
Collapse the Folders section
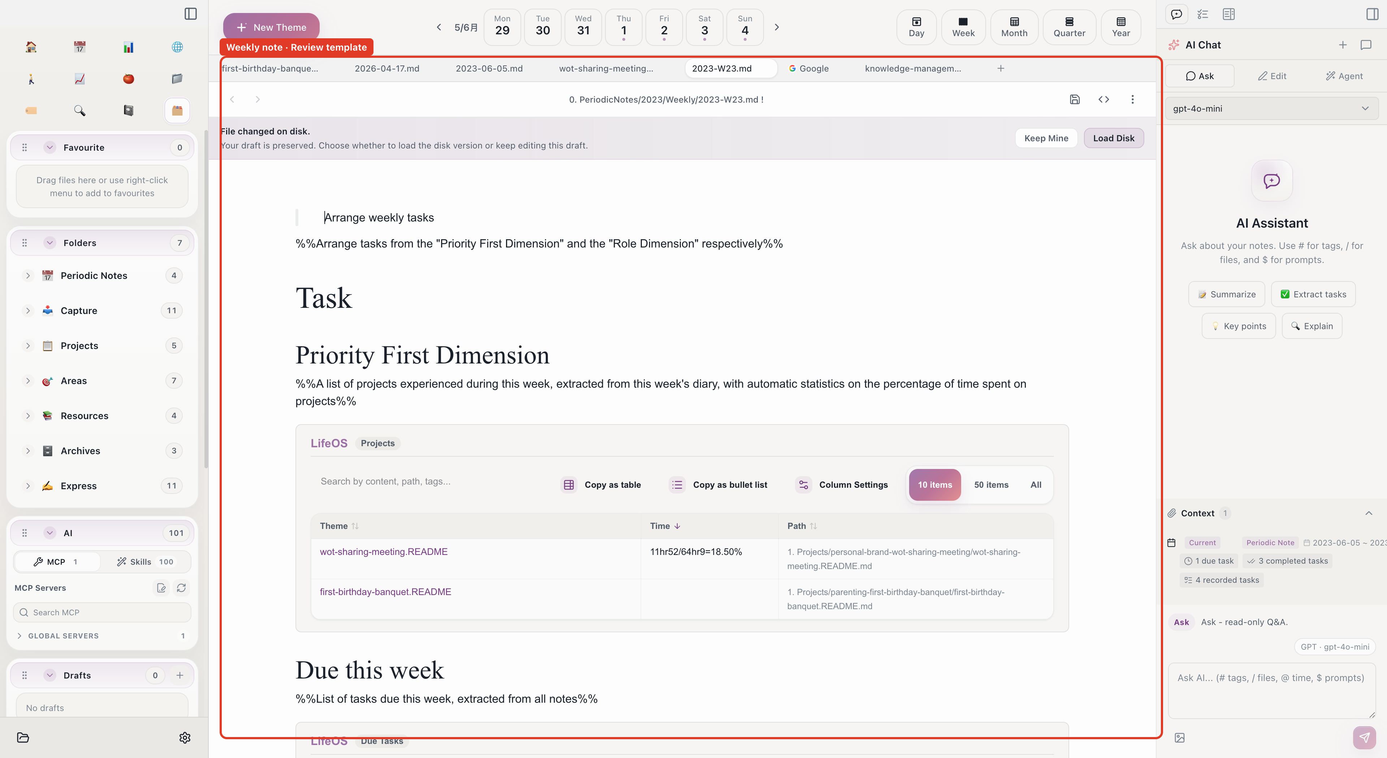(x=49, y=242)
